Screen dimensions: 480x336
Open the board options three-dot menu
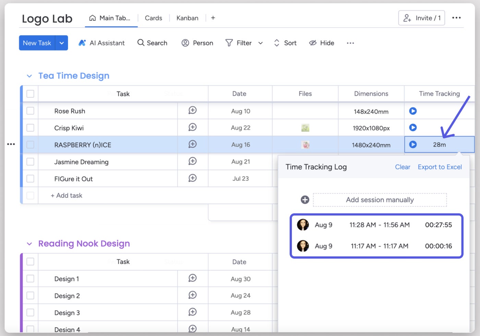pos(456,18)
